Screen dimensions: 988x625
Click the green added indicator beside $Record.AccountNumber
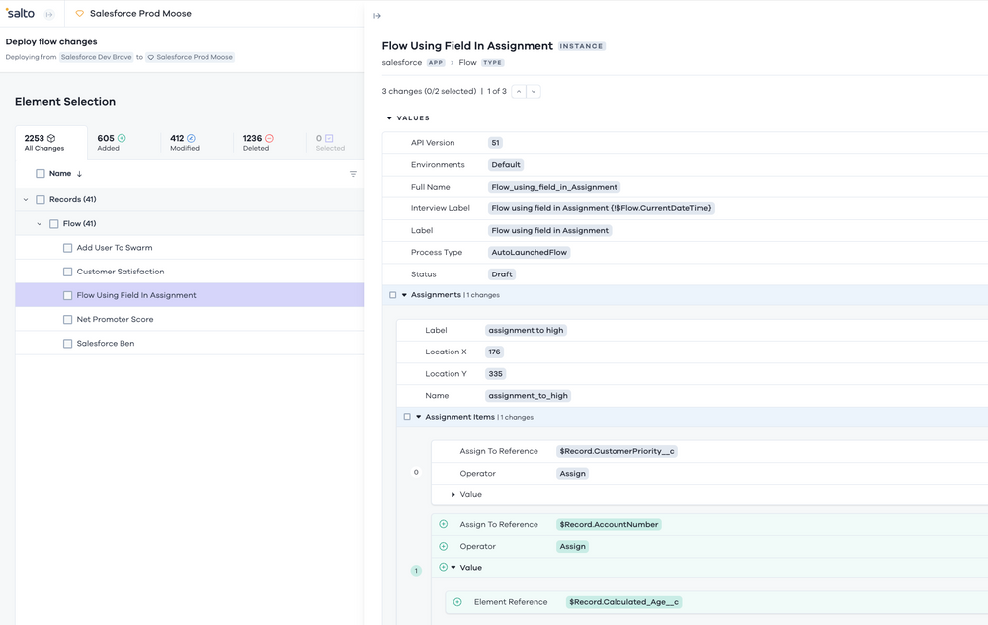click(442, 524)
